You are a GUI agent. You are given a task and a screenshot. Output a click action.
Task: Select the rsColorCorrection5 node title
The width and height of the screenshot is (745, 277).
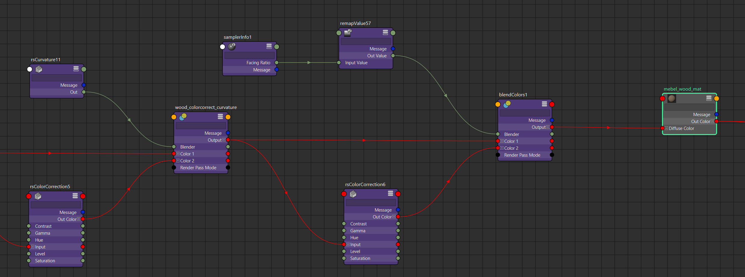tap(50, 186)
